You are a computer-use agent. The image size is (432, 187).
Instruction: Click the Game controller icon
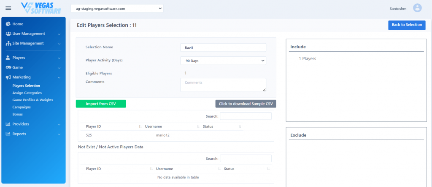tap(8, 68)
